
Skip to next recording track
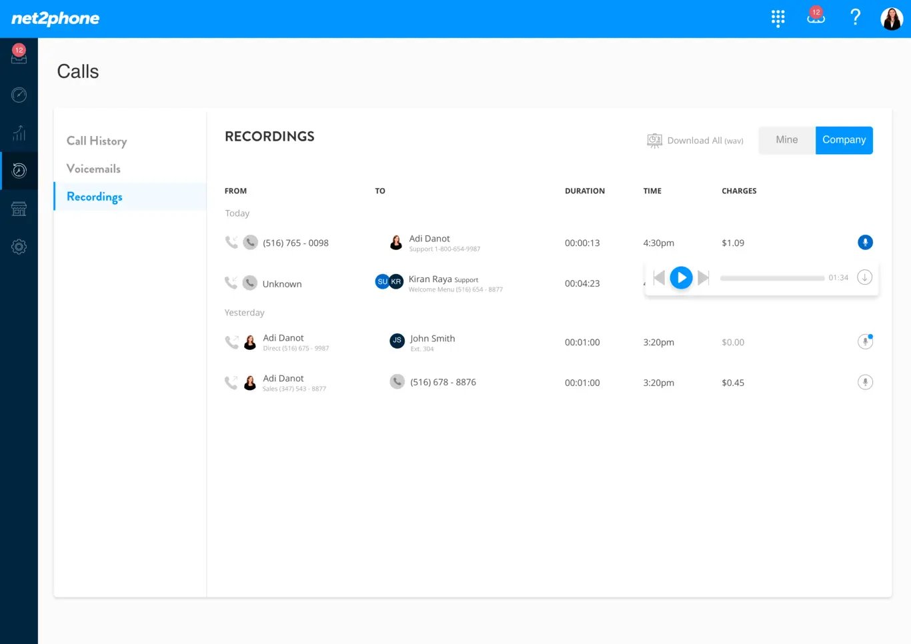[x=704, y=278]
